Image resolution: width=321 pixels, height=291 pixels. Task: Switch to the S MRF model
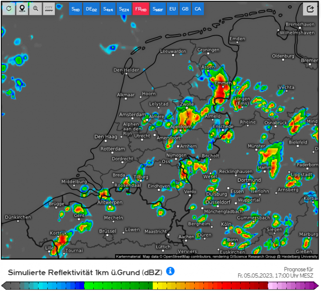[157, 9]
